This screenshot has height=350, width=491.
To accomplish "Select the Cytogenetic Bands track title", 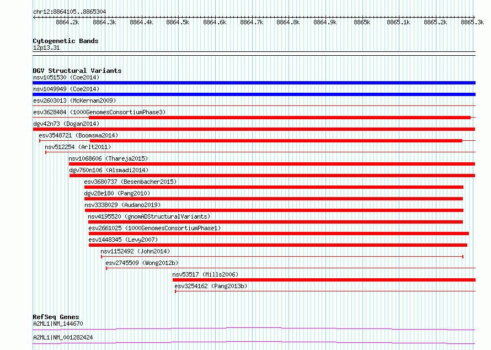I will [66, 41].
